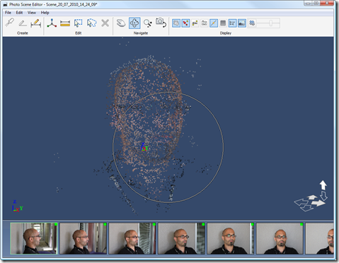The width and height of the screenshot is (339, 263).
Task: Select the create line pencil tool
Action: (x=23, y=23)
